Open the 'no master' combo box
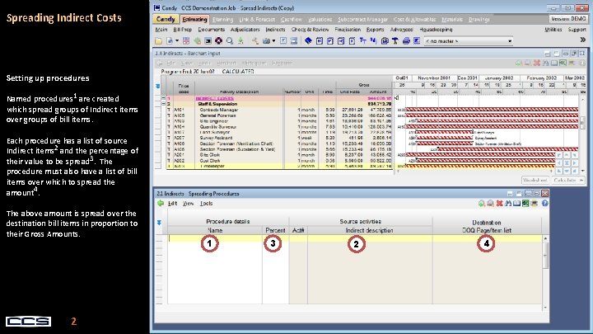The height and width of the screenshot is (334, 593). (x=468, y=41)
